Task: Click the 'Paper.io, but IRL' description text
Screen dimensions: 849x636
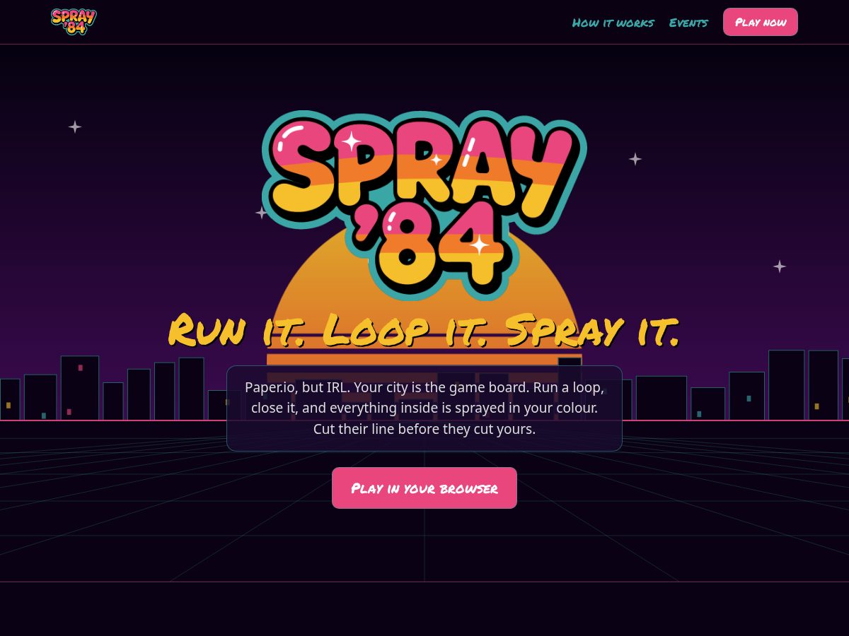Action: [424, 408]
